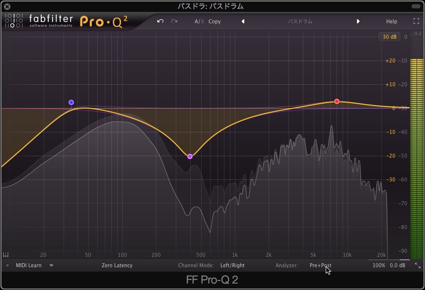Copy settings to other A/B state

click(x=214, y=21)
